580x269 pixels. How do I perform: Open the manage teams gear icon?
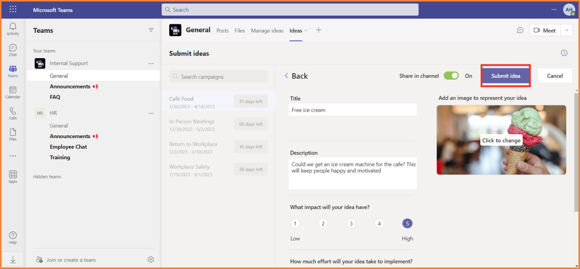(151, 259)
